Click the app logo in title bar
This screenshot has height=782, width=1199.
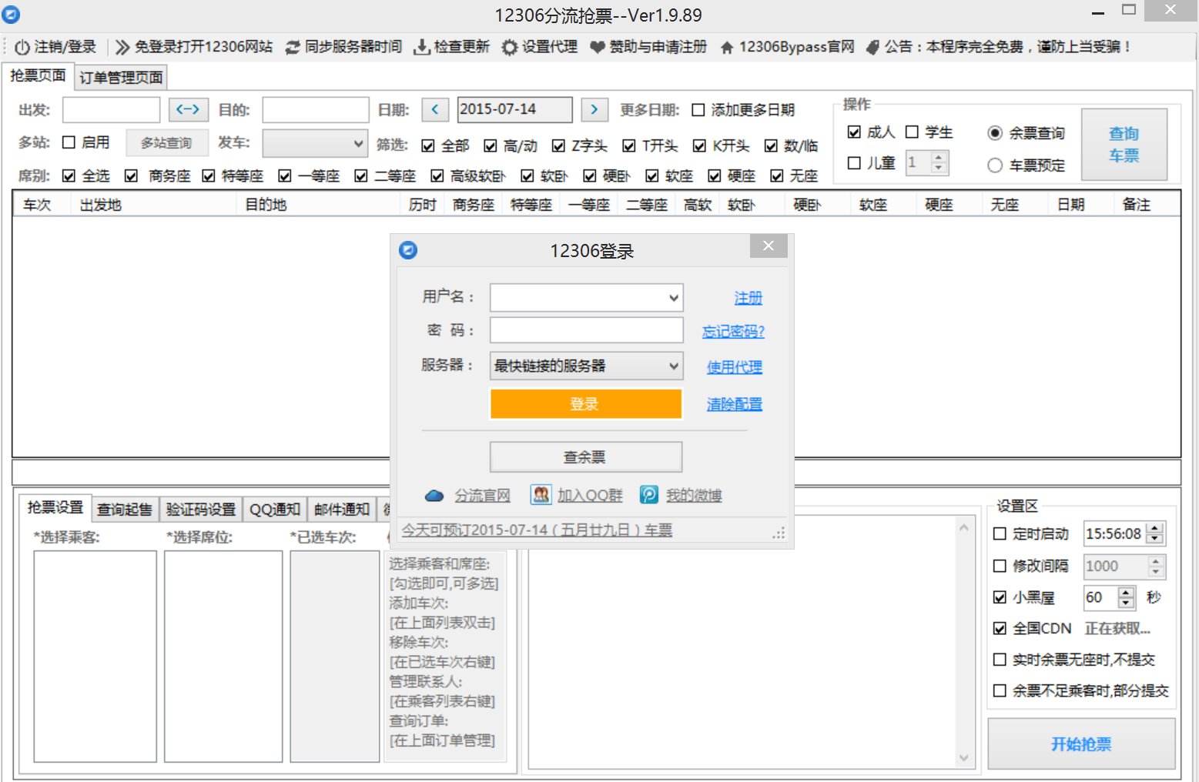(x=11, y=14)
